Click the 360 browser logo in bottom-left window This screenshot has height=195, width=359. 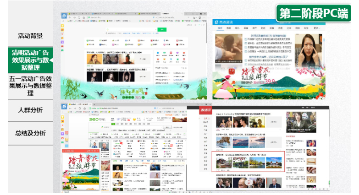[64, 107]
